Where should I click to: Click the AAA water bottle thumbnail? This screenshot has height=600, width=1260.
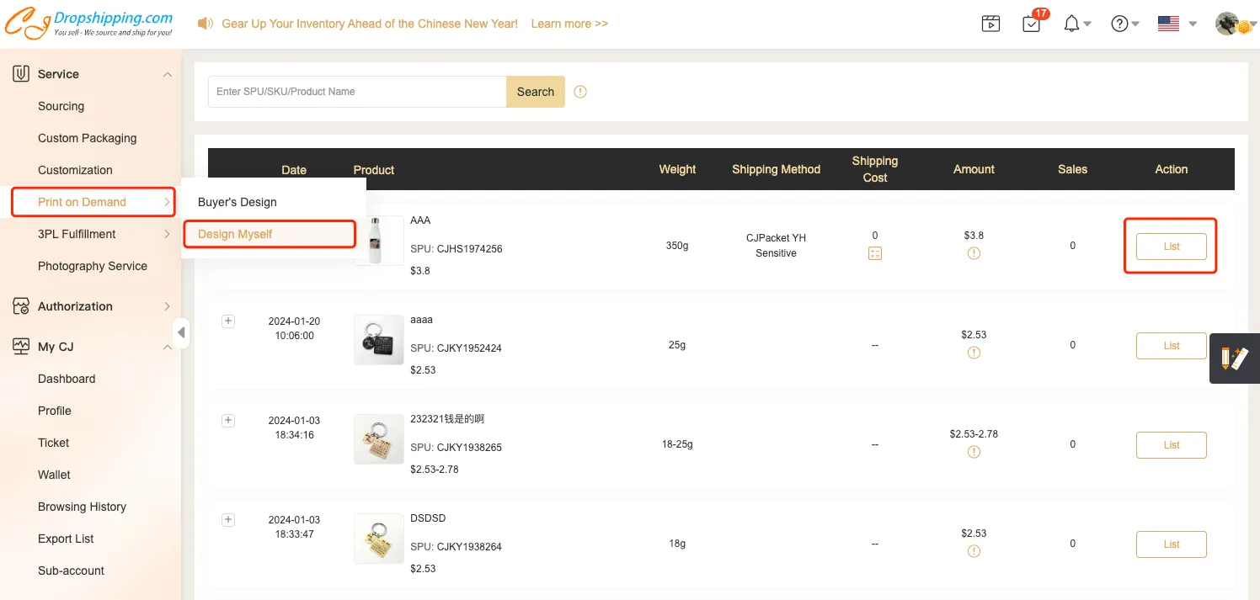click(x=378, y=241)
